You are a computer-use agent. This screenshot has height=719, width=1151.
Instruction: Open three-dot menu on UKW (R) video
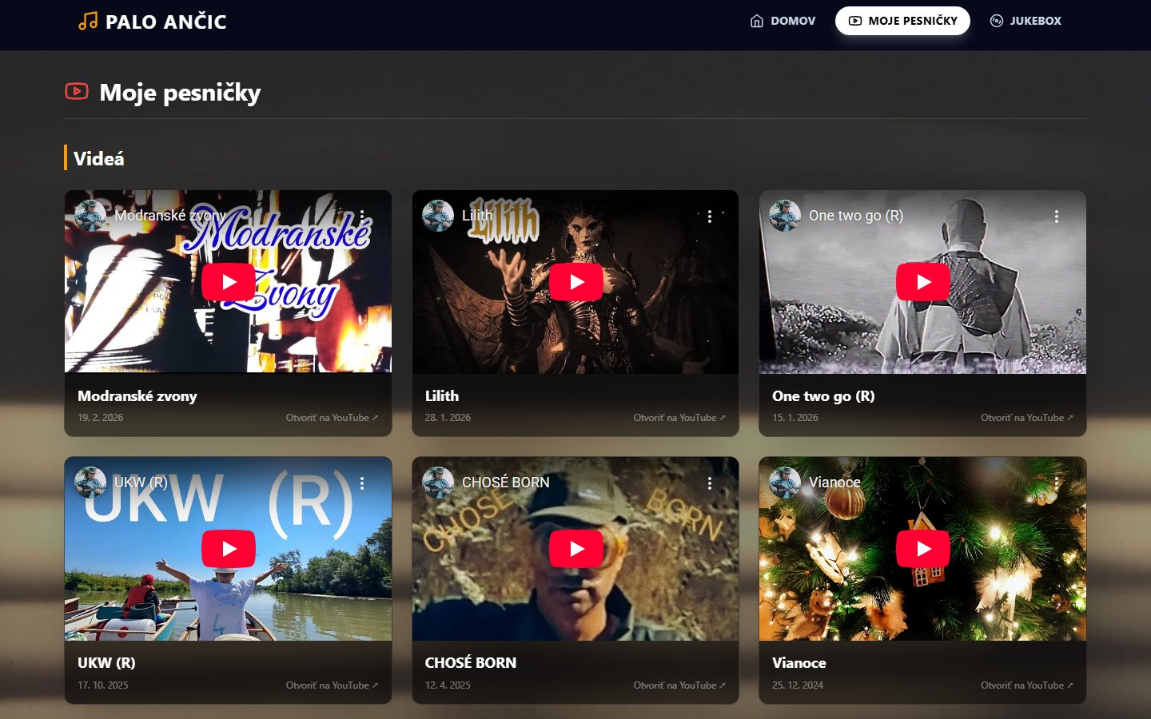pyautogui.click(x=362, y=483)
